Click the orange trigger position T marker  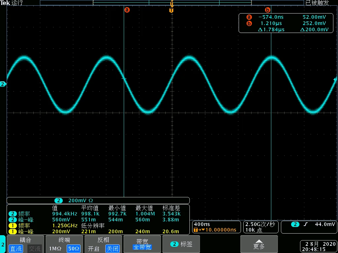tap(171, 10)
